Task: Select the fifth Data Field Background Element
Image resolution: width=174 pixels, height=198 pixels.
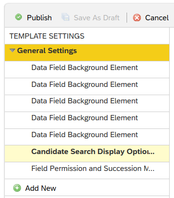Action: [87, 137]
